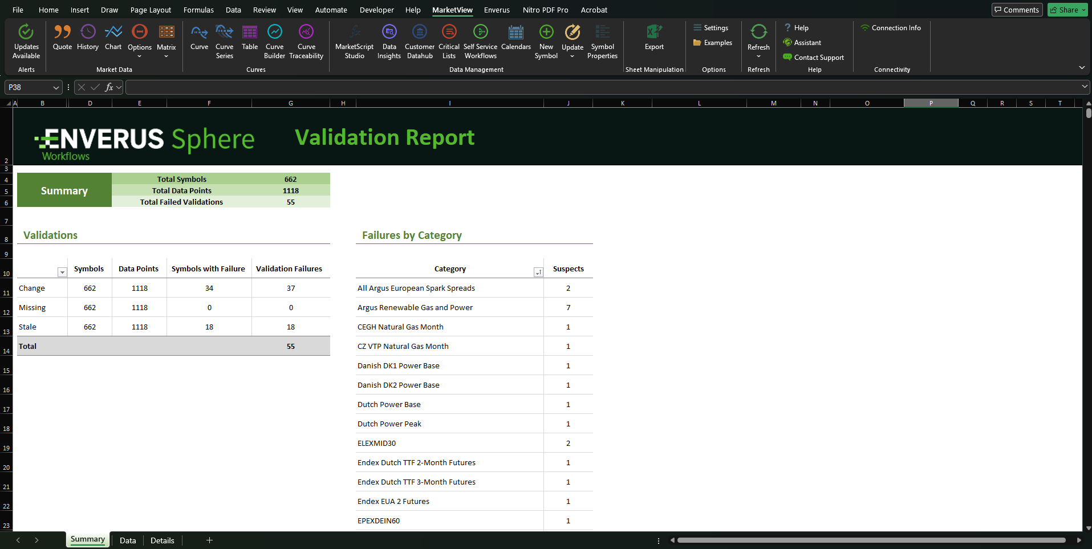The width and height of the screenshot is (1092, 549).
Task: Switch to the Data sheet tab
Action: (128, 540)
